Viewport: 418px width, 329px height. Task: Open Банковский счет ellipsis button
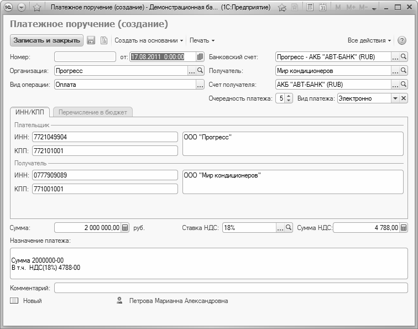tap(395, 56)
